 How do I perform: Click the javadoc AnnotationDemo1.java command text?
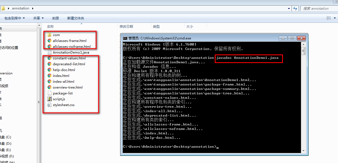pos(247,58)
